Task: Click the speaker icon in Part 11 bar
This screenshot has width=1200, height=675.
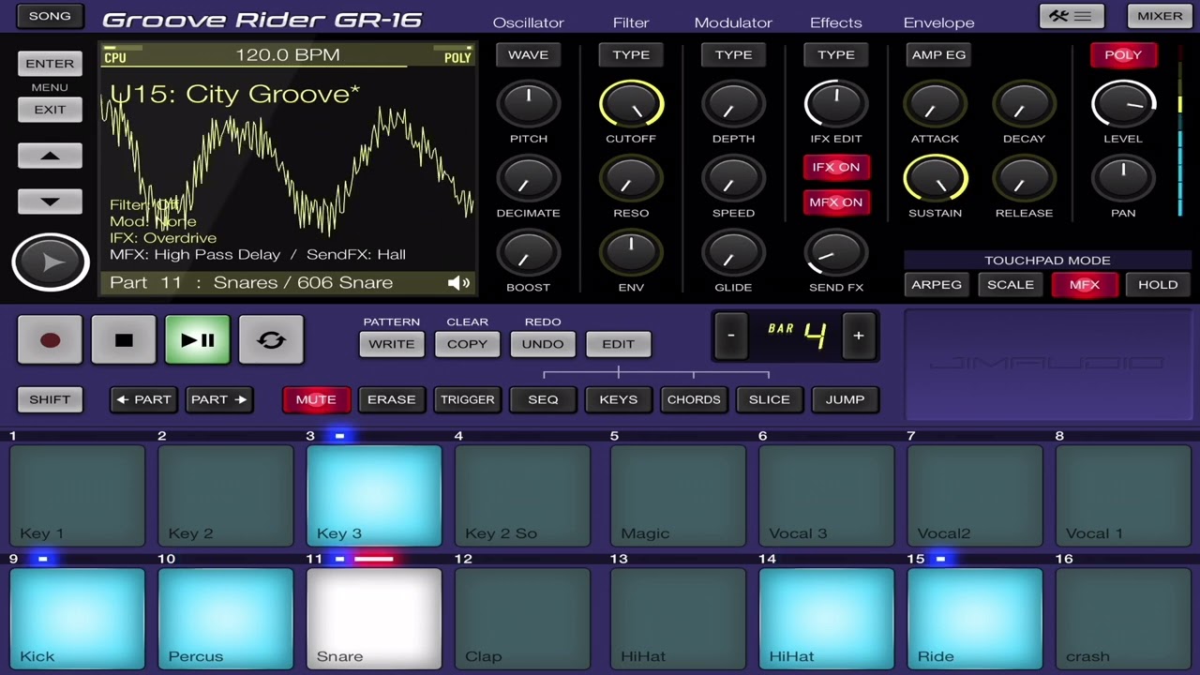Action: click(x=458, y=283)
